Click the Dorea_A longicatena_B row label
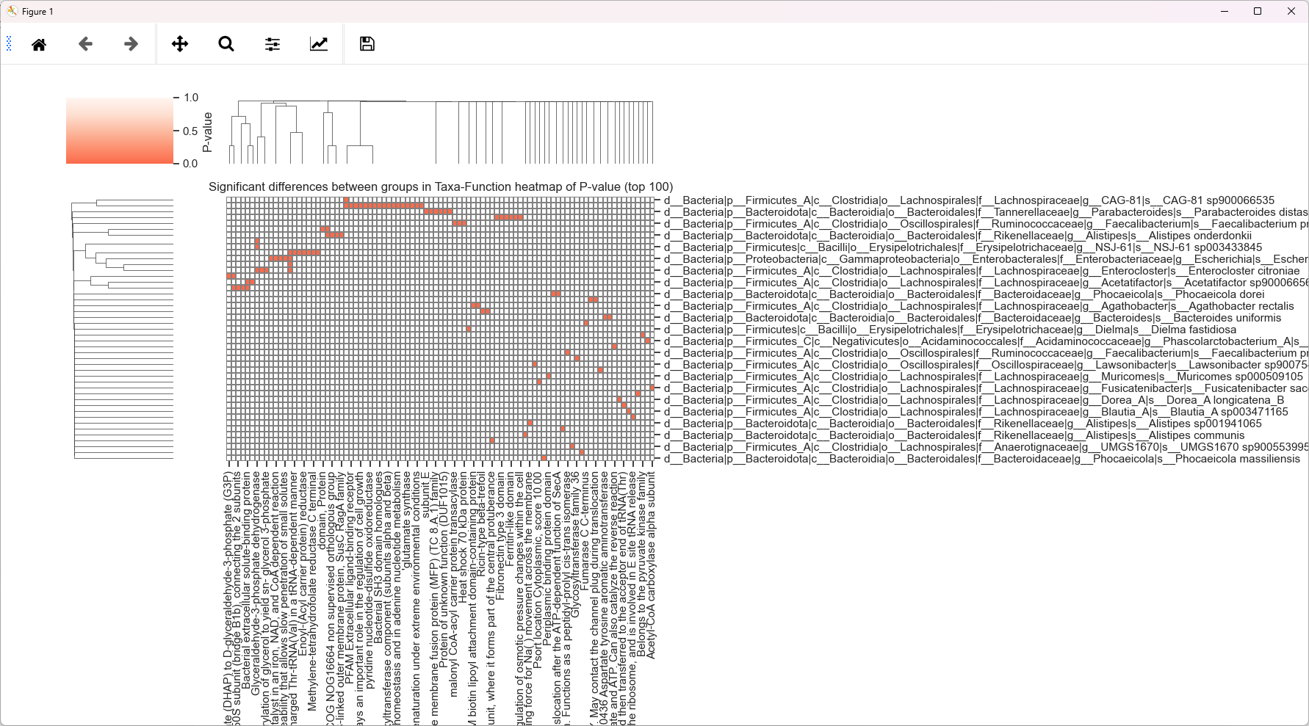This screenshot has height=726, width=1309. (974, 400)
